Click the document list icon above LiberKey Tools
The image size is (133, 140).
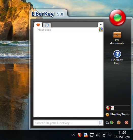(x=112, y=108)
